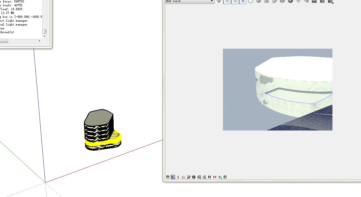Click the white alpha channel circle
Screen dimensions: 361x197
click(251, 1)
